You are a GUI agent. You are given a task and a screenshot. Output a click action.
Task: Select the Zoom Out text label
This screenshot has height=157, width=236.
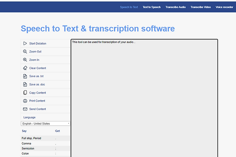35,52
